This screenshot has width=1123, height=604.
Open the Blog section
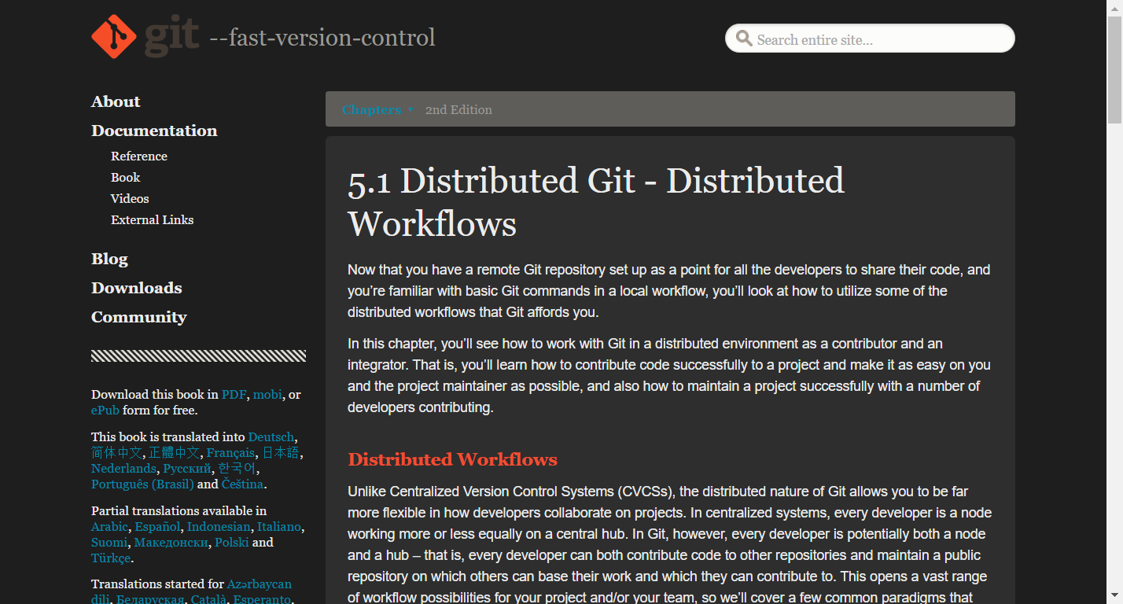coord(109,259)
